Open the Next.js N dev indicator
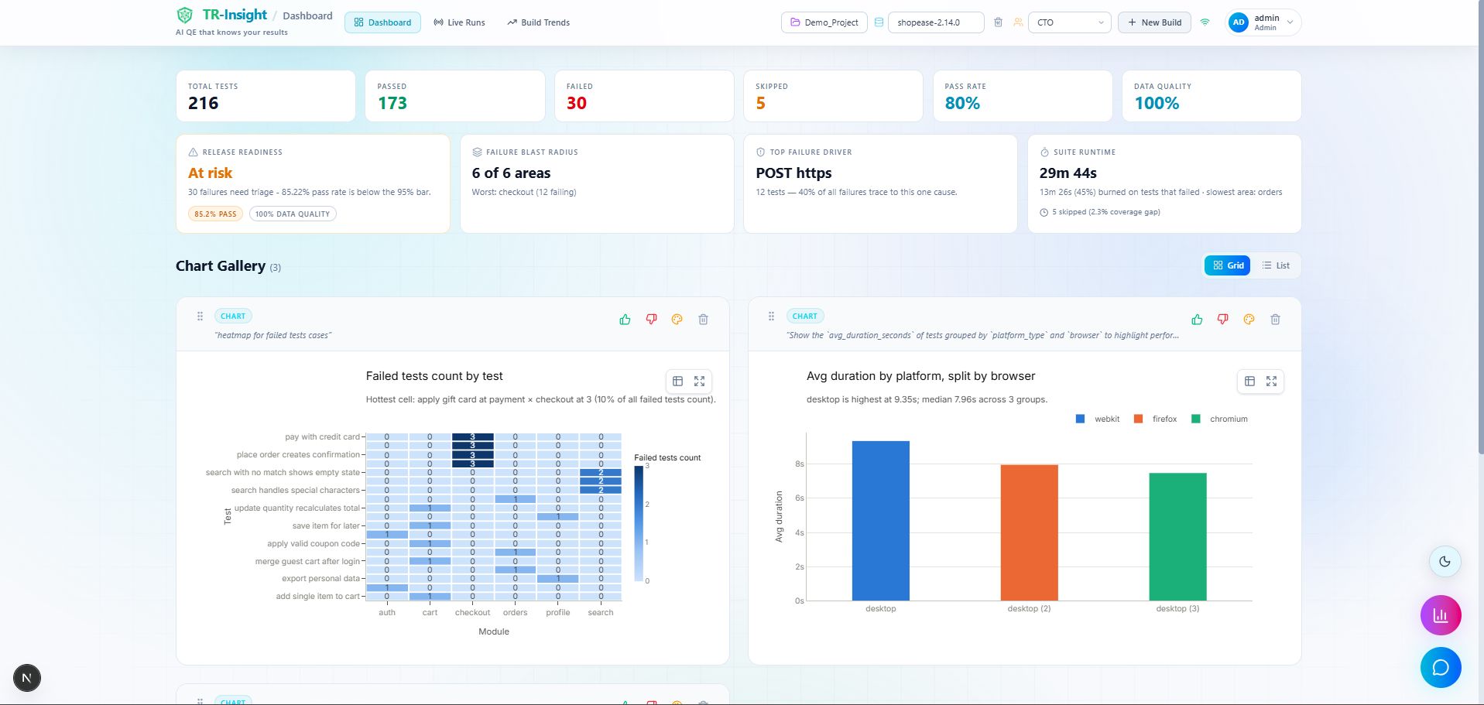 pyautogui.click(x=27, y=678)
